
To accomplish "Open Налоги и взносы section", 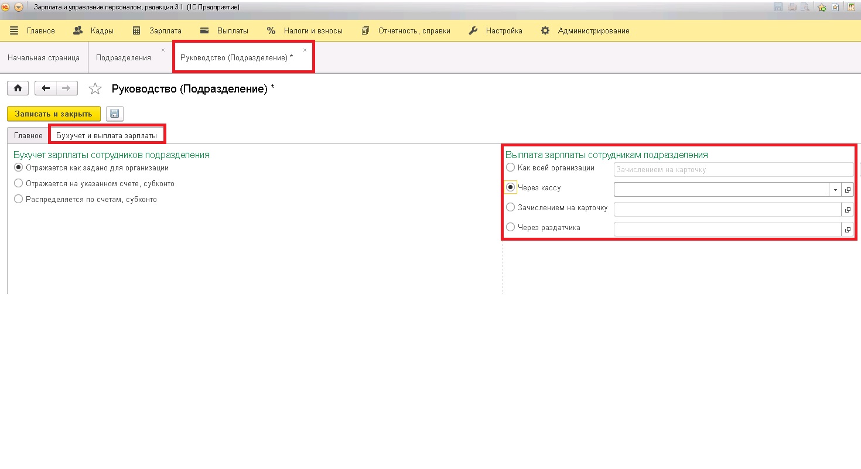I will (x=305, y=30).
